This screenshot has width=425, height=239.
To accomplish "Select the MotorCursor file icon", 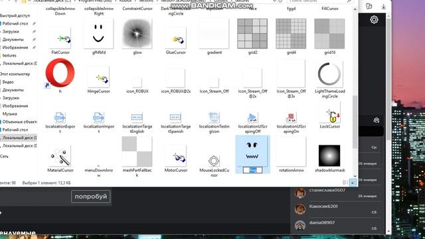I will [x=175, y=156].
